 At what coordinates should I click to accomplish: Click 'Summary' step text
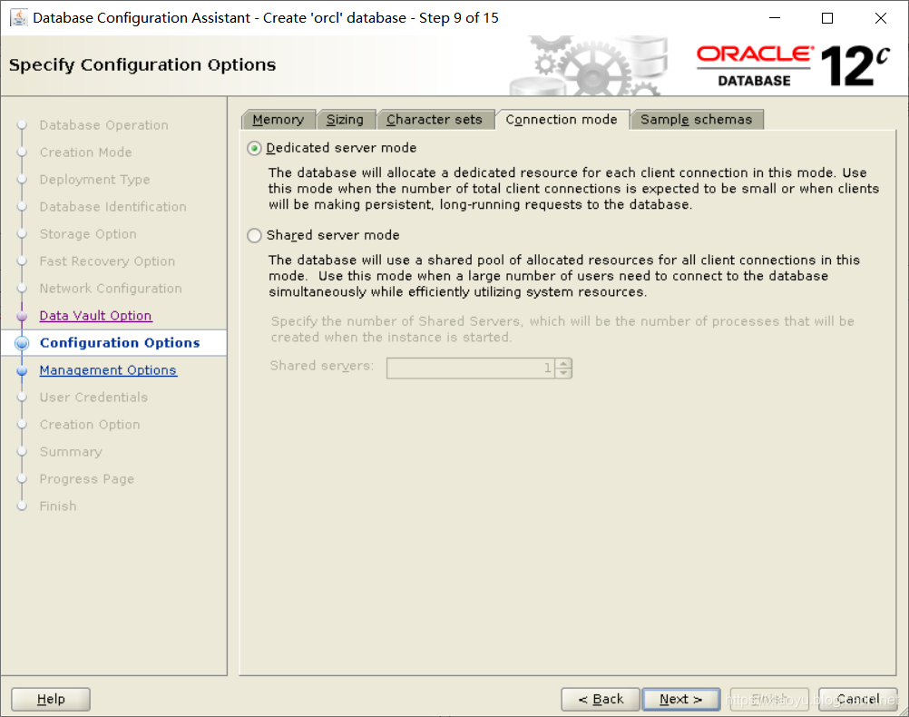[x=71, y=452]
